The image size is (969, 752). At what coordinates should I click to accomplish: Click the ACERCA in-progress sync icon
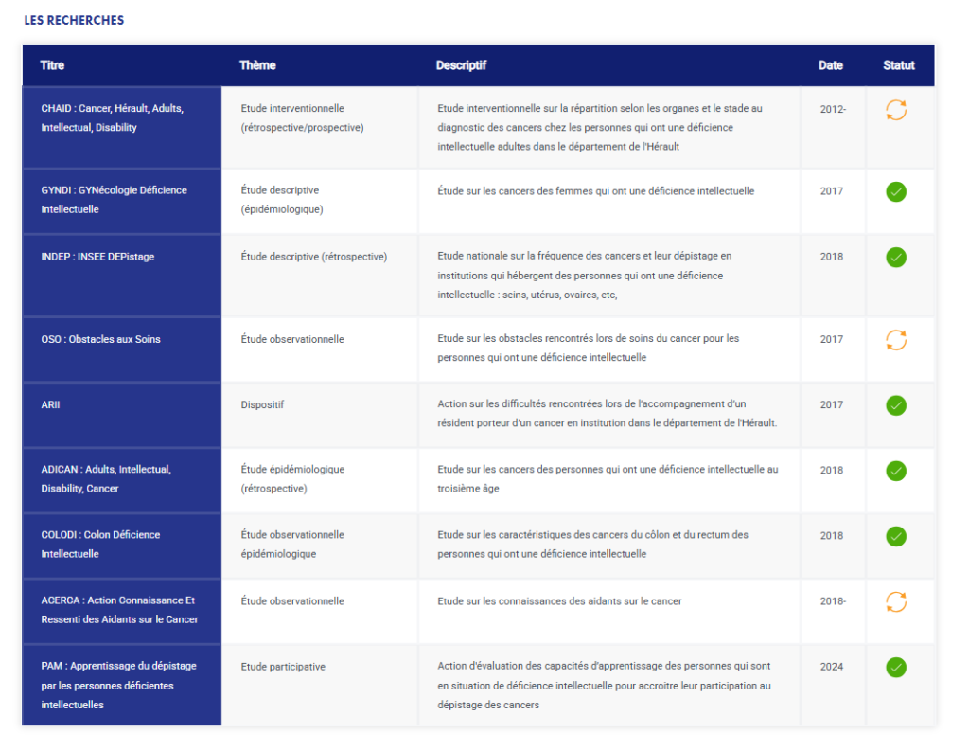(x=895, y=601)
